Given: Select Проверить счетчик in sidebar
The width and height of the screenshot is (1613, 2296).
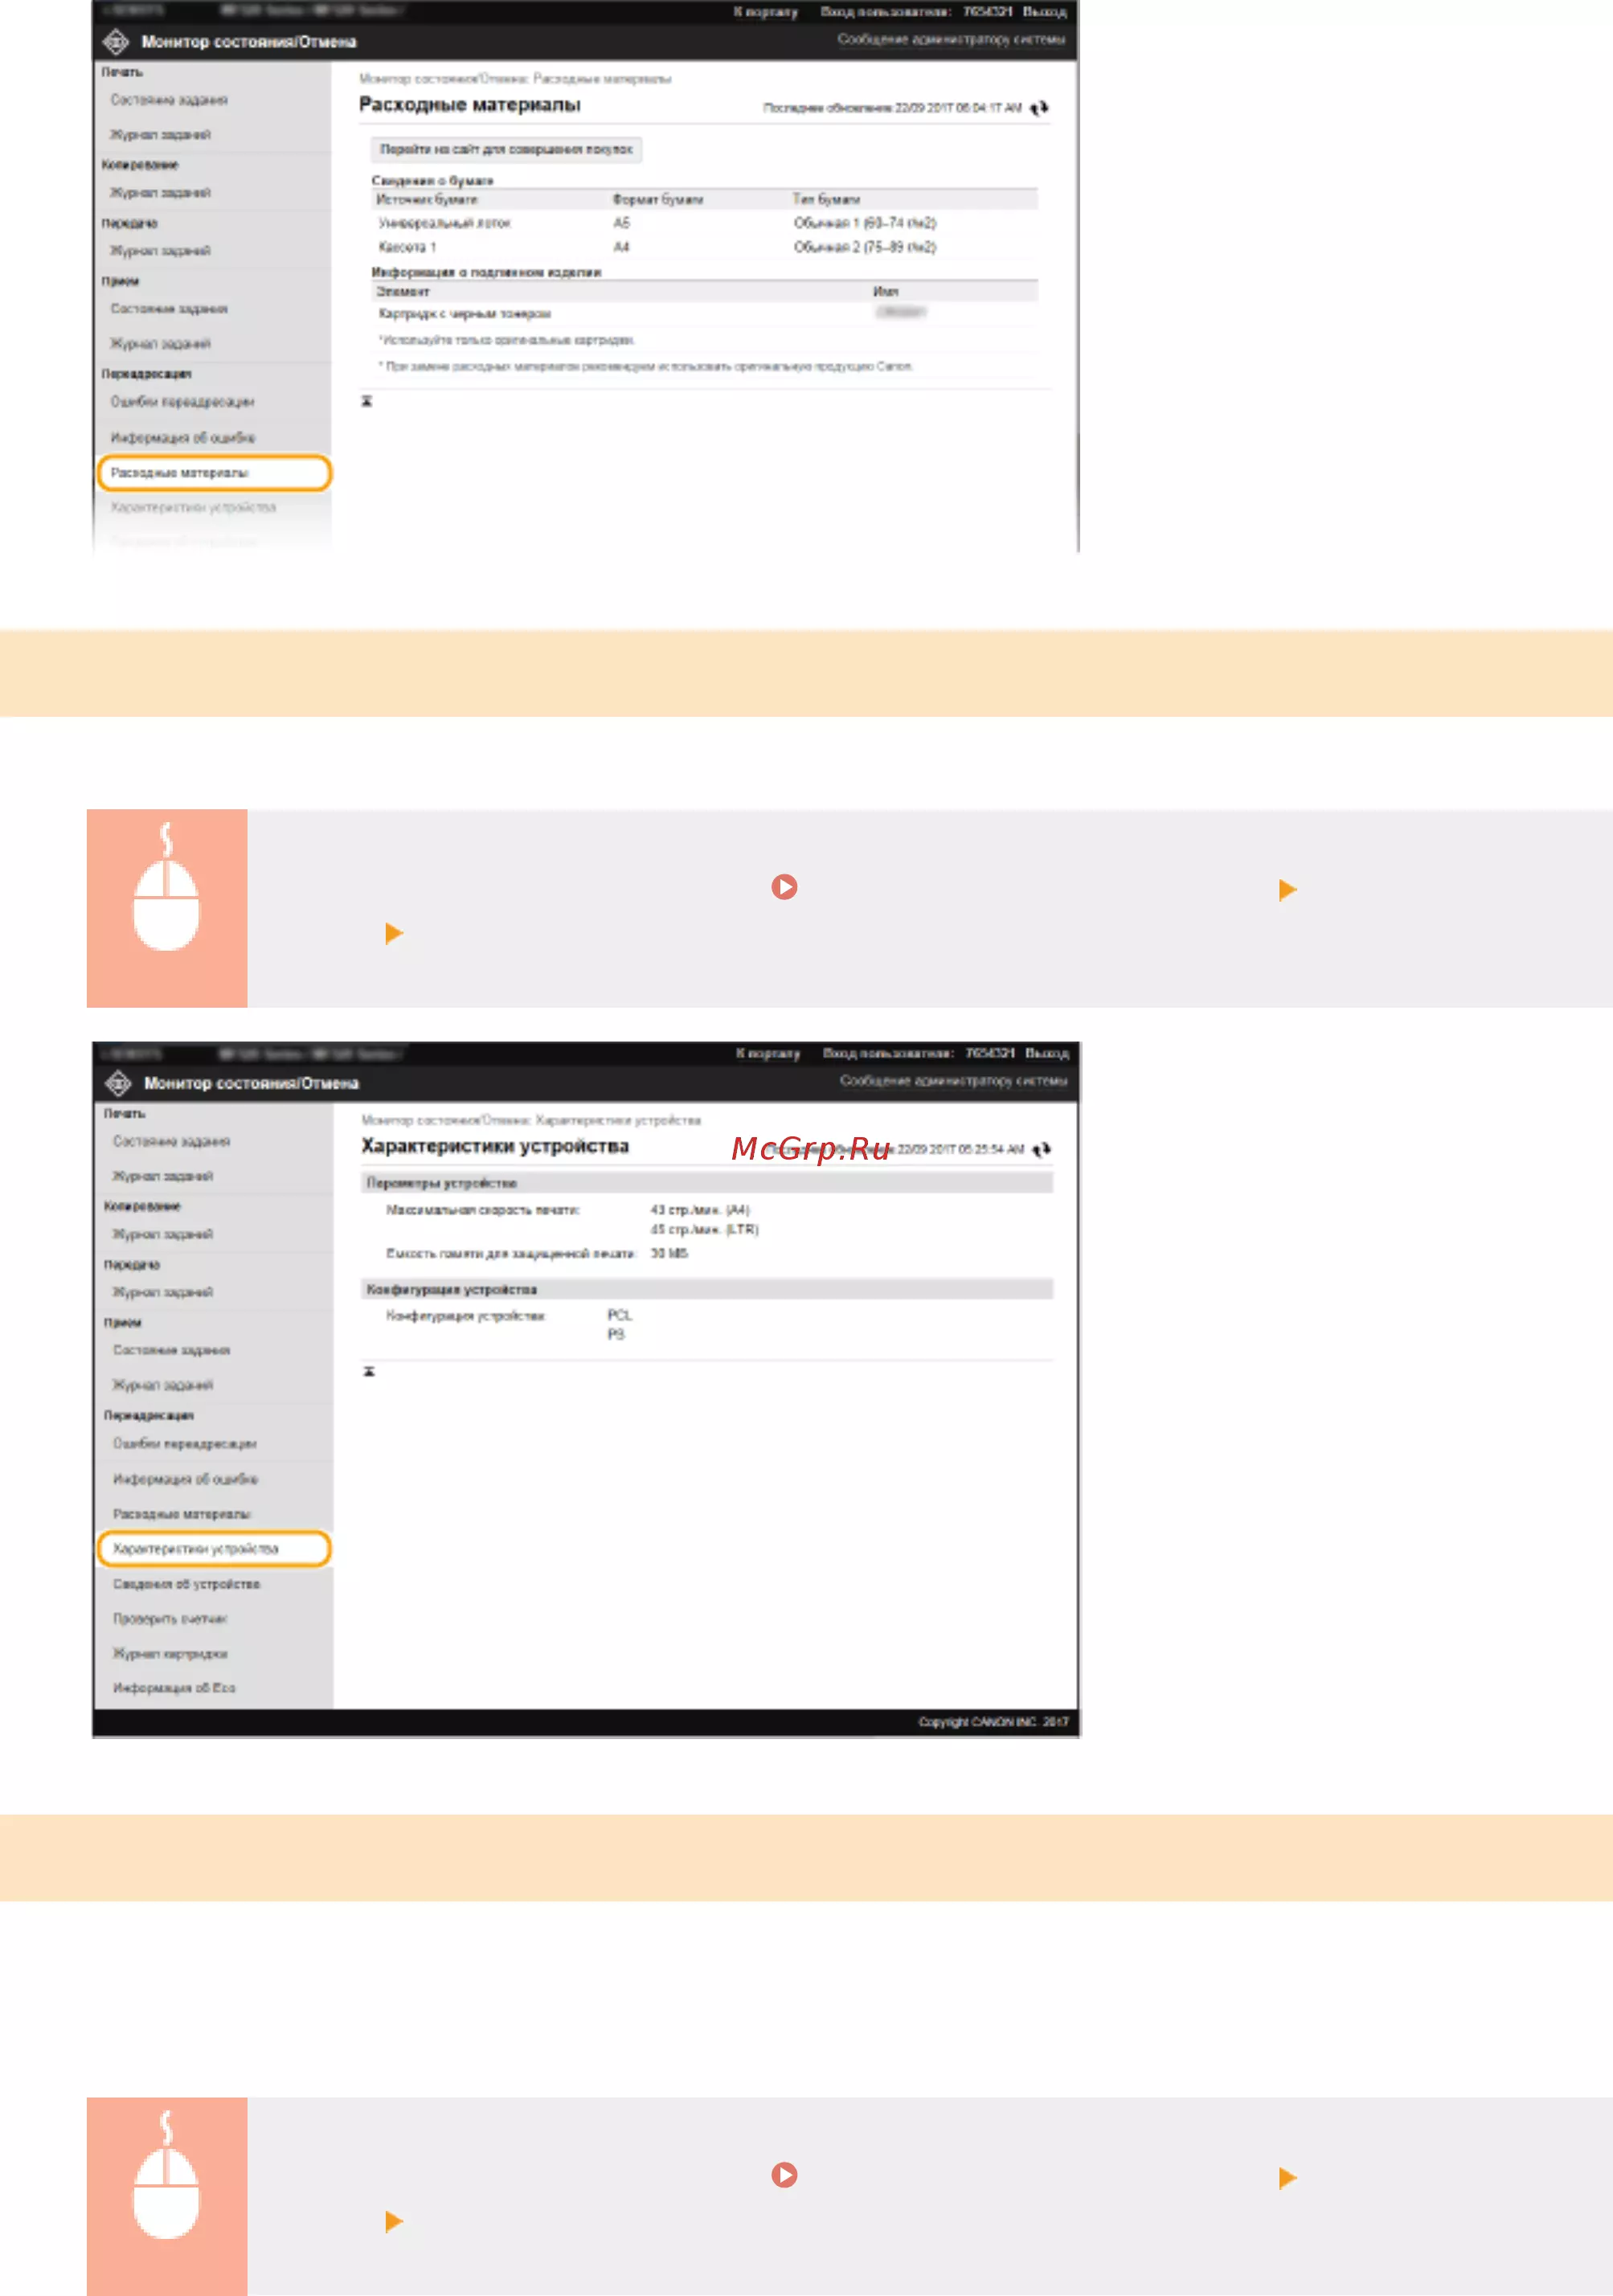Looking at the screenshot, I should [x=170, y=1619].
